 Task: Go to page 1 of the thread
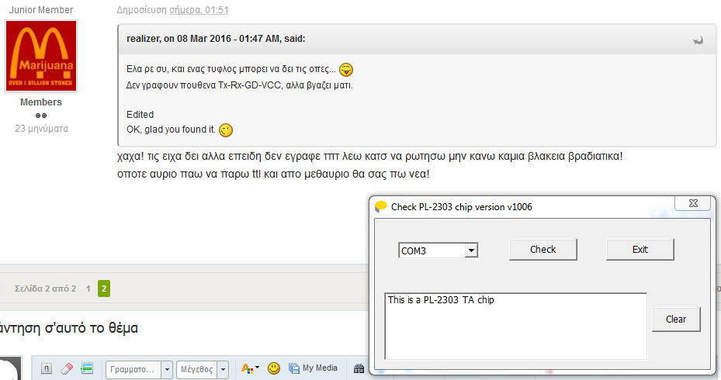click(88, 288)
